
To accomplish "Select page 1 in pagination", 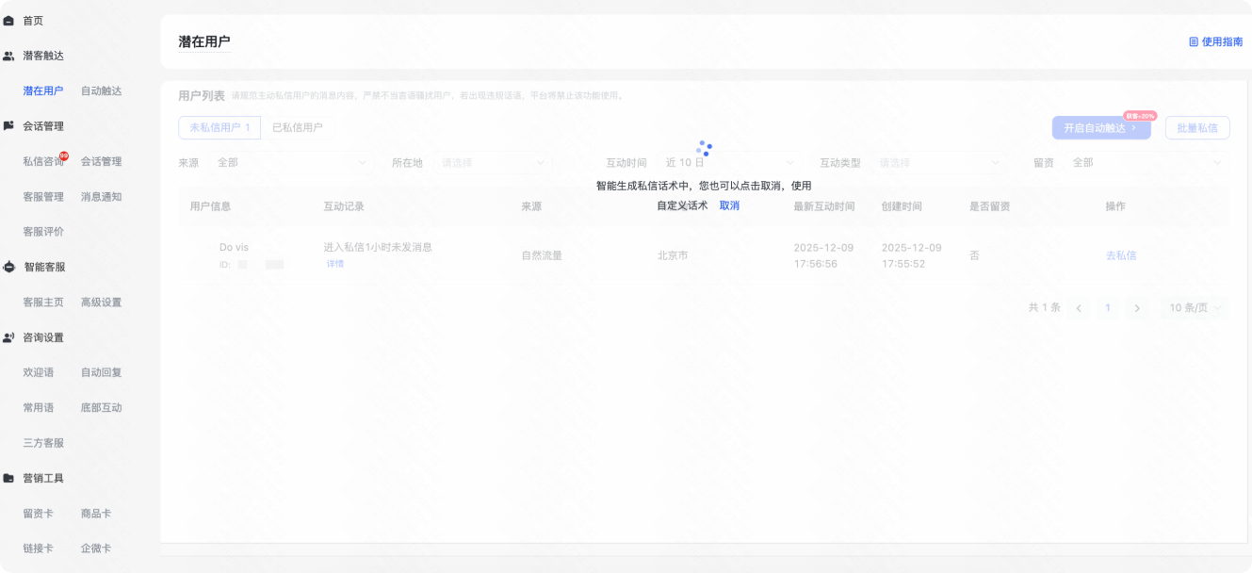I will pyautogui.click(x=1108, y=308).
